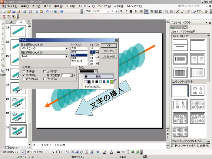Enable the 浮き出し(E) emboss checkbox
This screenshot has height=159, width=212.
(24, 79)
